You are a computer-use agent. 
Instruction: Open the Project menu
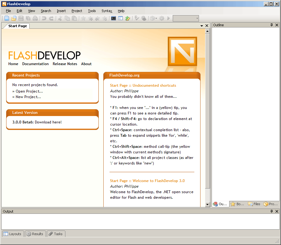click(77, 11)
